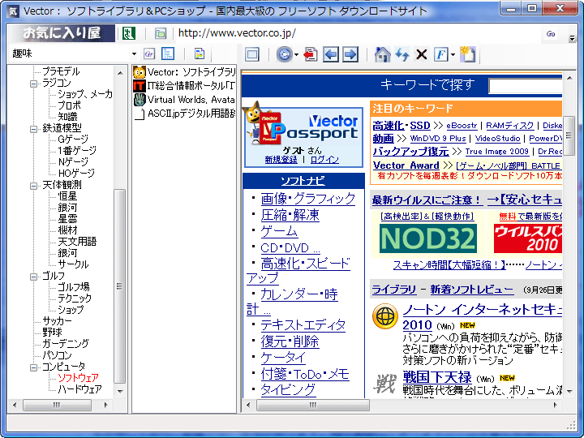The image size is (584, 438).
Task: Click the Go button beside the address bar
Action: [551, 34]
